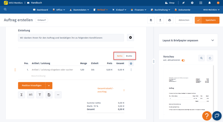Screen dimensions: 223x122
Task: Click the sum (Σ) subtotal icon
Action: [x=22, y=95]
